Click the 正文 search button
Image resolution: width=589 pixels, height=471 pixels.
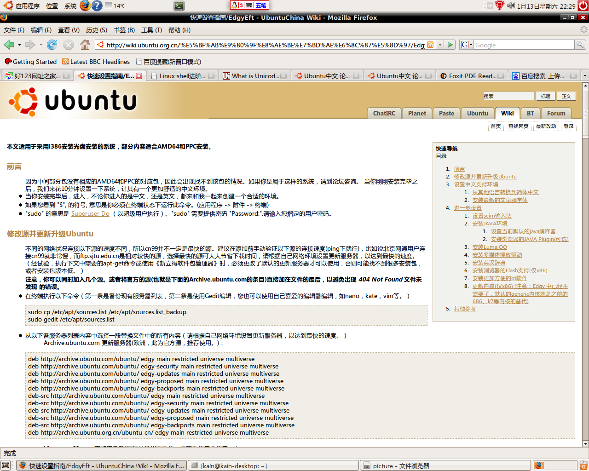coord(566,96)
